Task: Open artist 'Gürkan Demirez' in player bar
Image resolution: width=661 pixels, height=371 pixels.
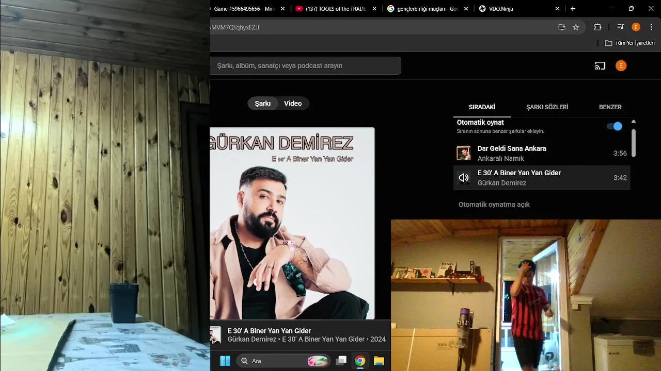Action: pyautogui.click(x=251, y=340)
